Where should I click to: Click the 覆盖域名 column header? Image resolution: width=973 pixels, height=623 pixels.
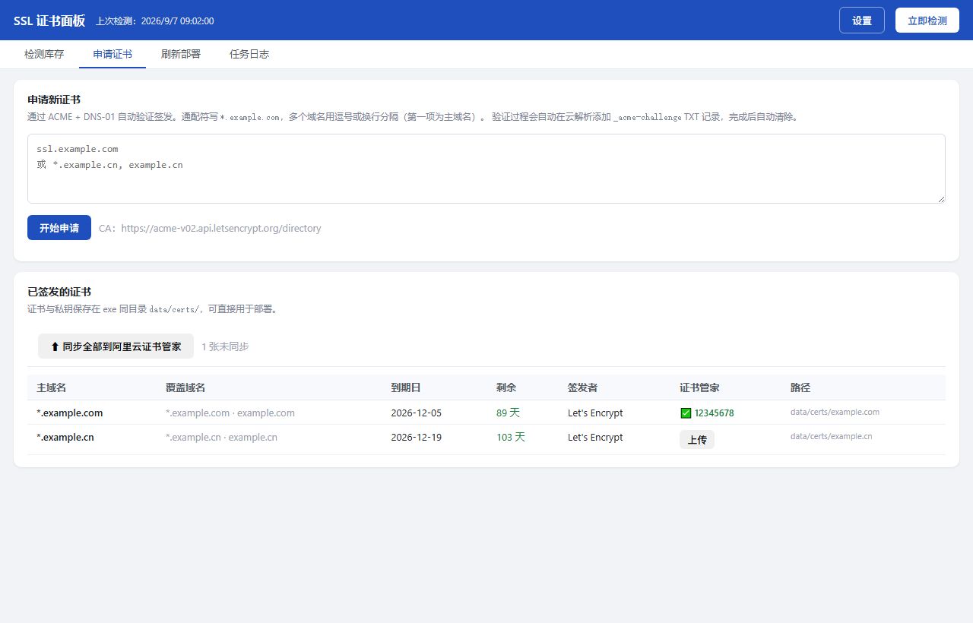point(185,387)
